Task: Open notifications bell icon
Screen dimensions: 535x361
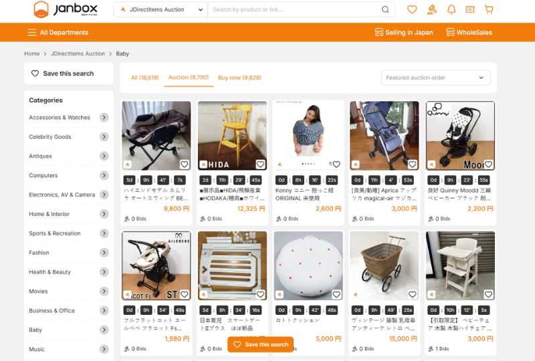Action: point(451,9)
